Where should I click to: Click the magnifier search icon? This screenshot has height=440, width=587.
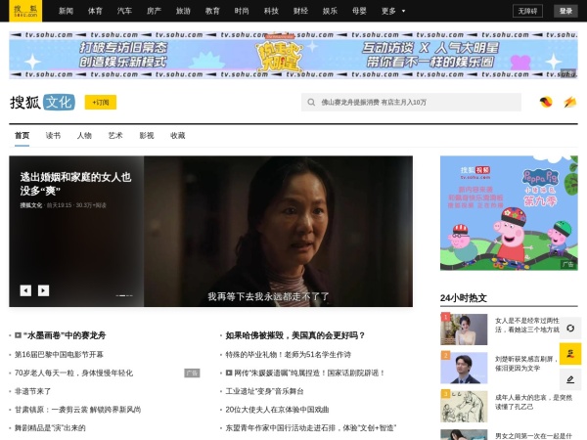[x=311, y=102]
